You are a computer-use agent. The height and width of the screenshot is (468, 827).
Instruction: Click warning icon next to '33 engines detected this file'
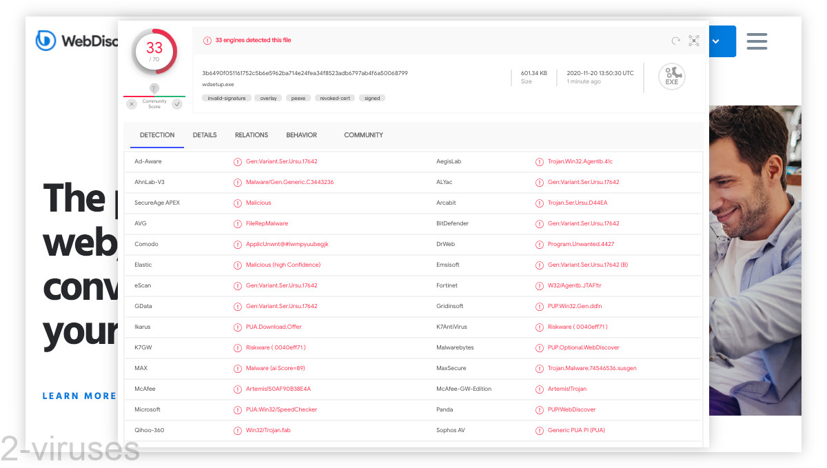(207, 41)
